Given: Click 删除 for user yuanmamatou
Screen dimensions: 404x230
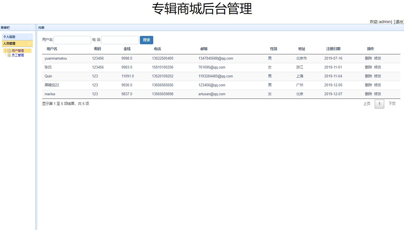Looking at the screenshot, I should tap(368, 58).
